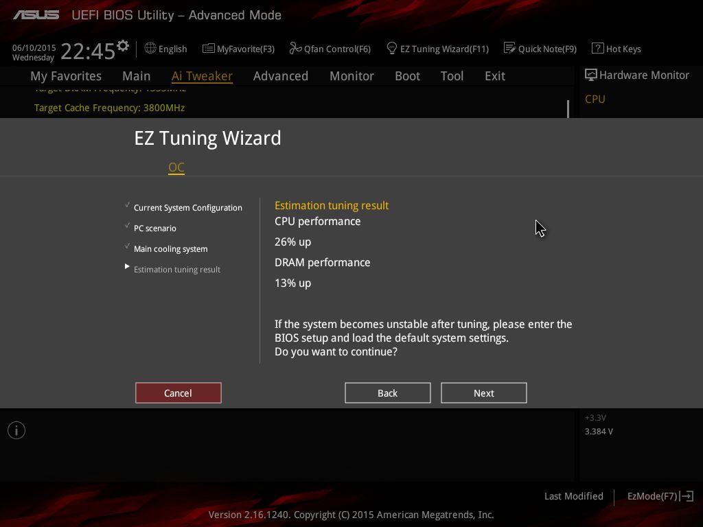The height and width of the screenshot is (527, 703).
Task: Launch EZ Tuning Wizard(F11) label
Action: [444, 49]
